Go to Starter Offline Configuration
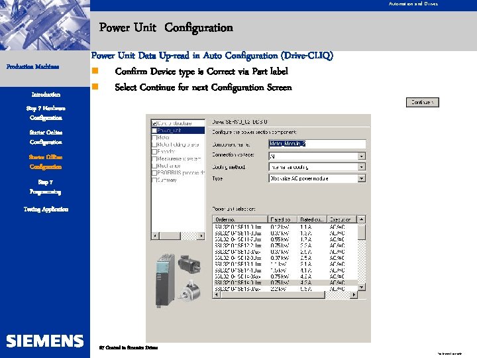The width and height of the screenshot is (477, 358). [x=46, y=162]
